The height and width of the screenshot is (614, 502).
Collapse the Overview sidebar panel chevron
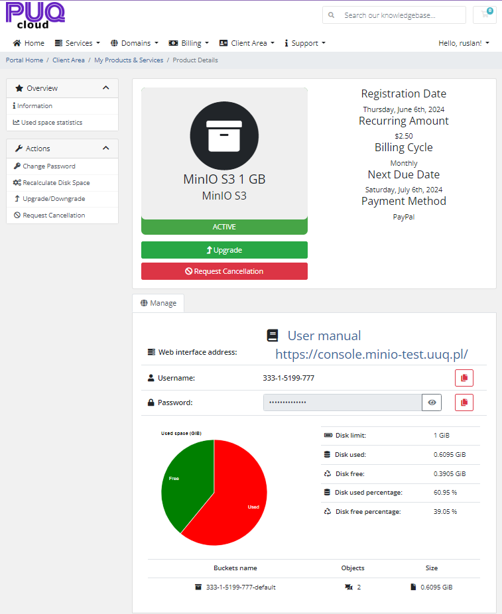pos(105,88)
